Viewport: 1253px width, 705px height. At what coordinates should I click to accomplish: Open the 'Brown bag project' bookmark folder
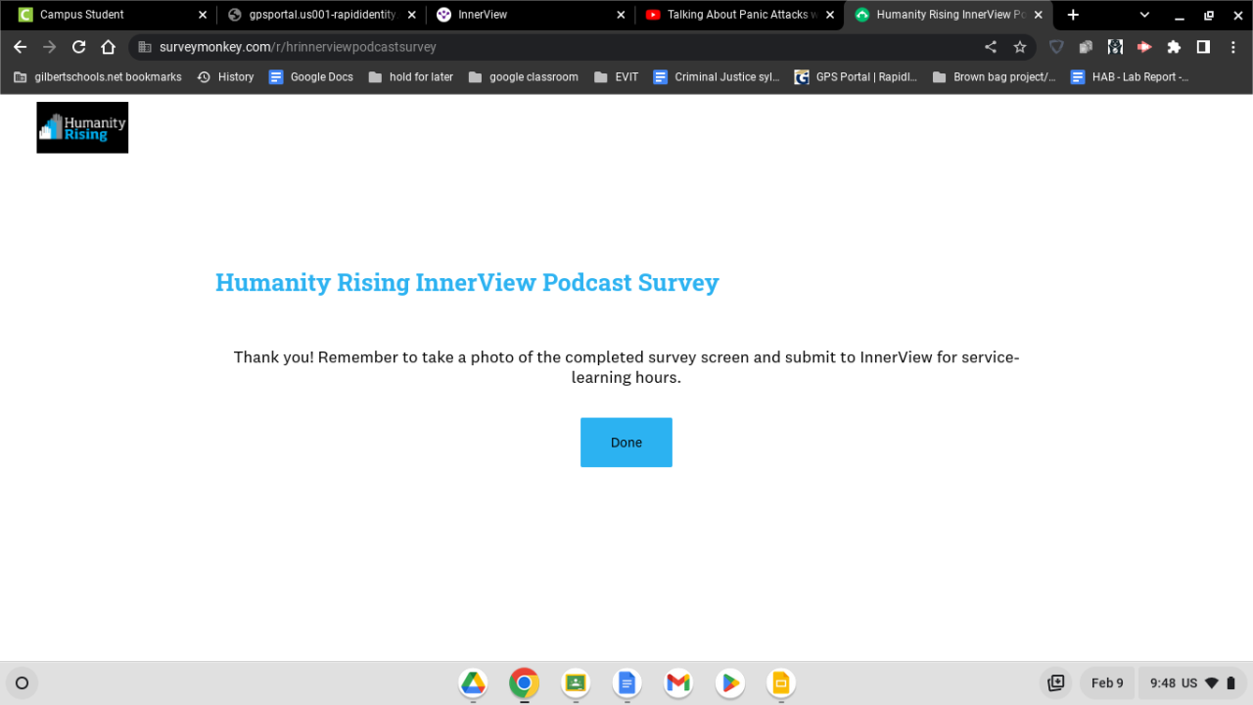pos(995,77)
